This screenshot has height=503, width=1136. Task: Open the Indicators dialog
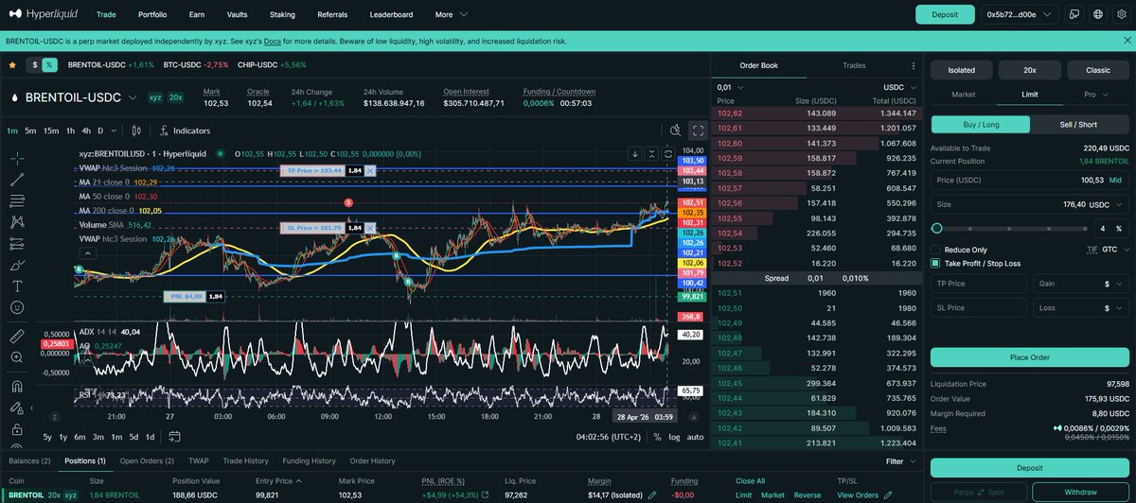(185, 130)
